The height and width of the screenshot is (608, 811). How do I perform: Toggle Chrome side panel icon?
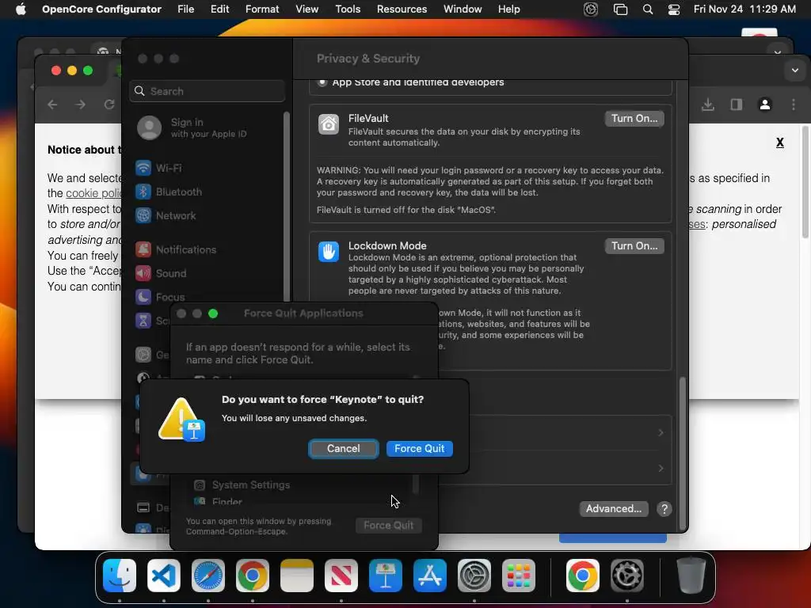[737, 104]
